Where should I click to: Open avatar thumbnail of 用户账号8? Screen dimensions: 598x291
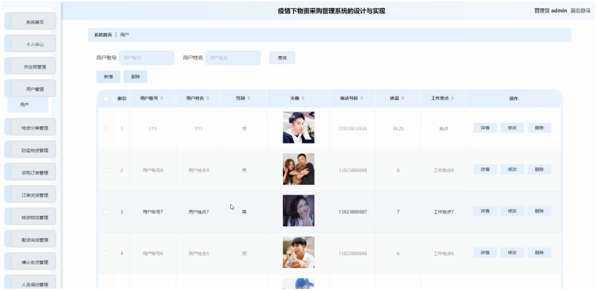coord(298,169)
